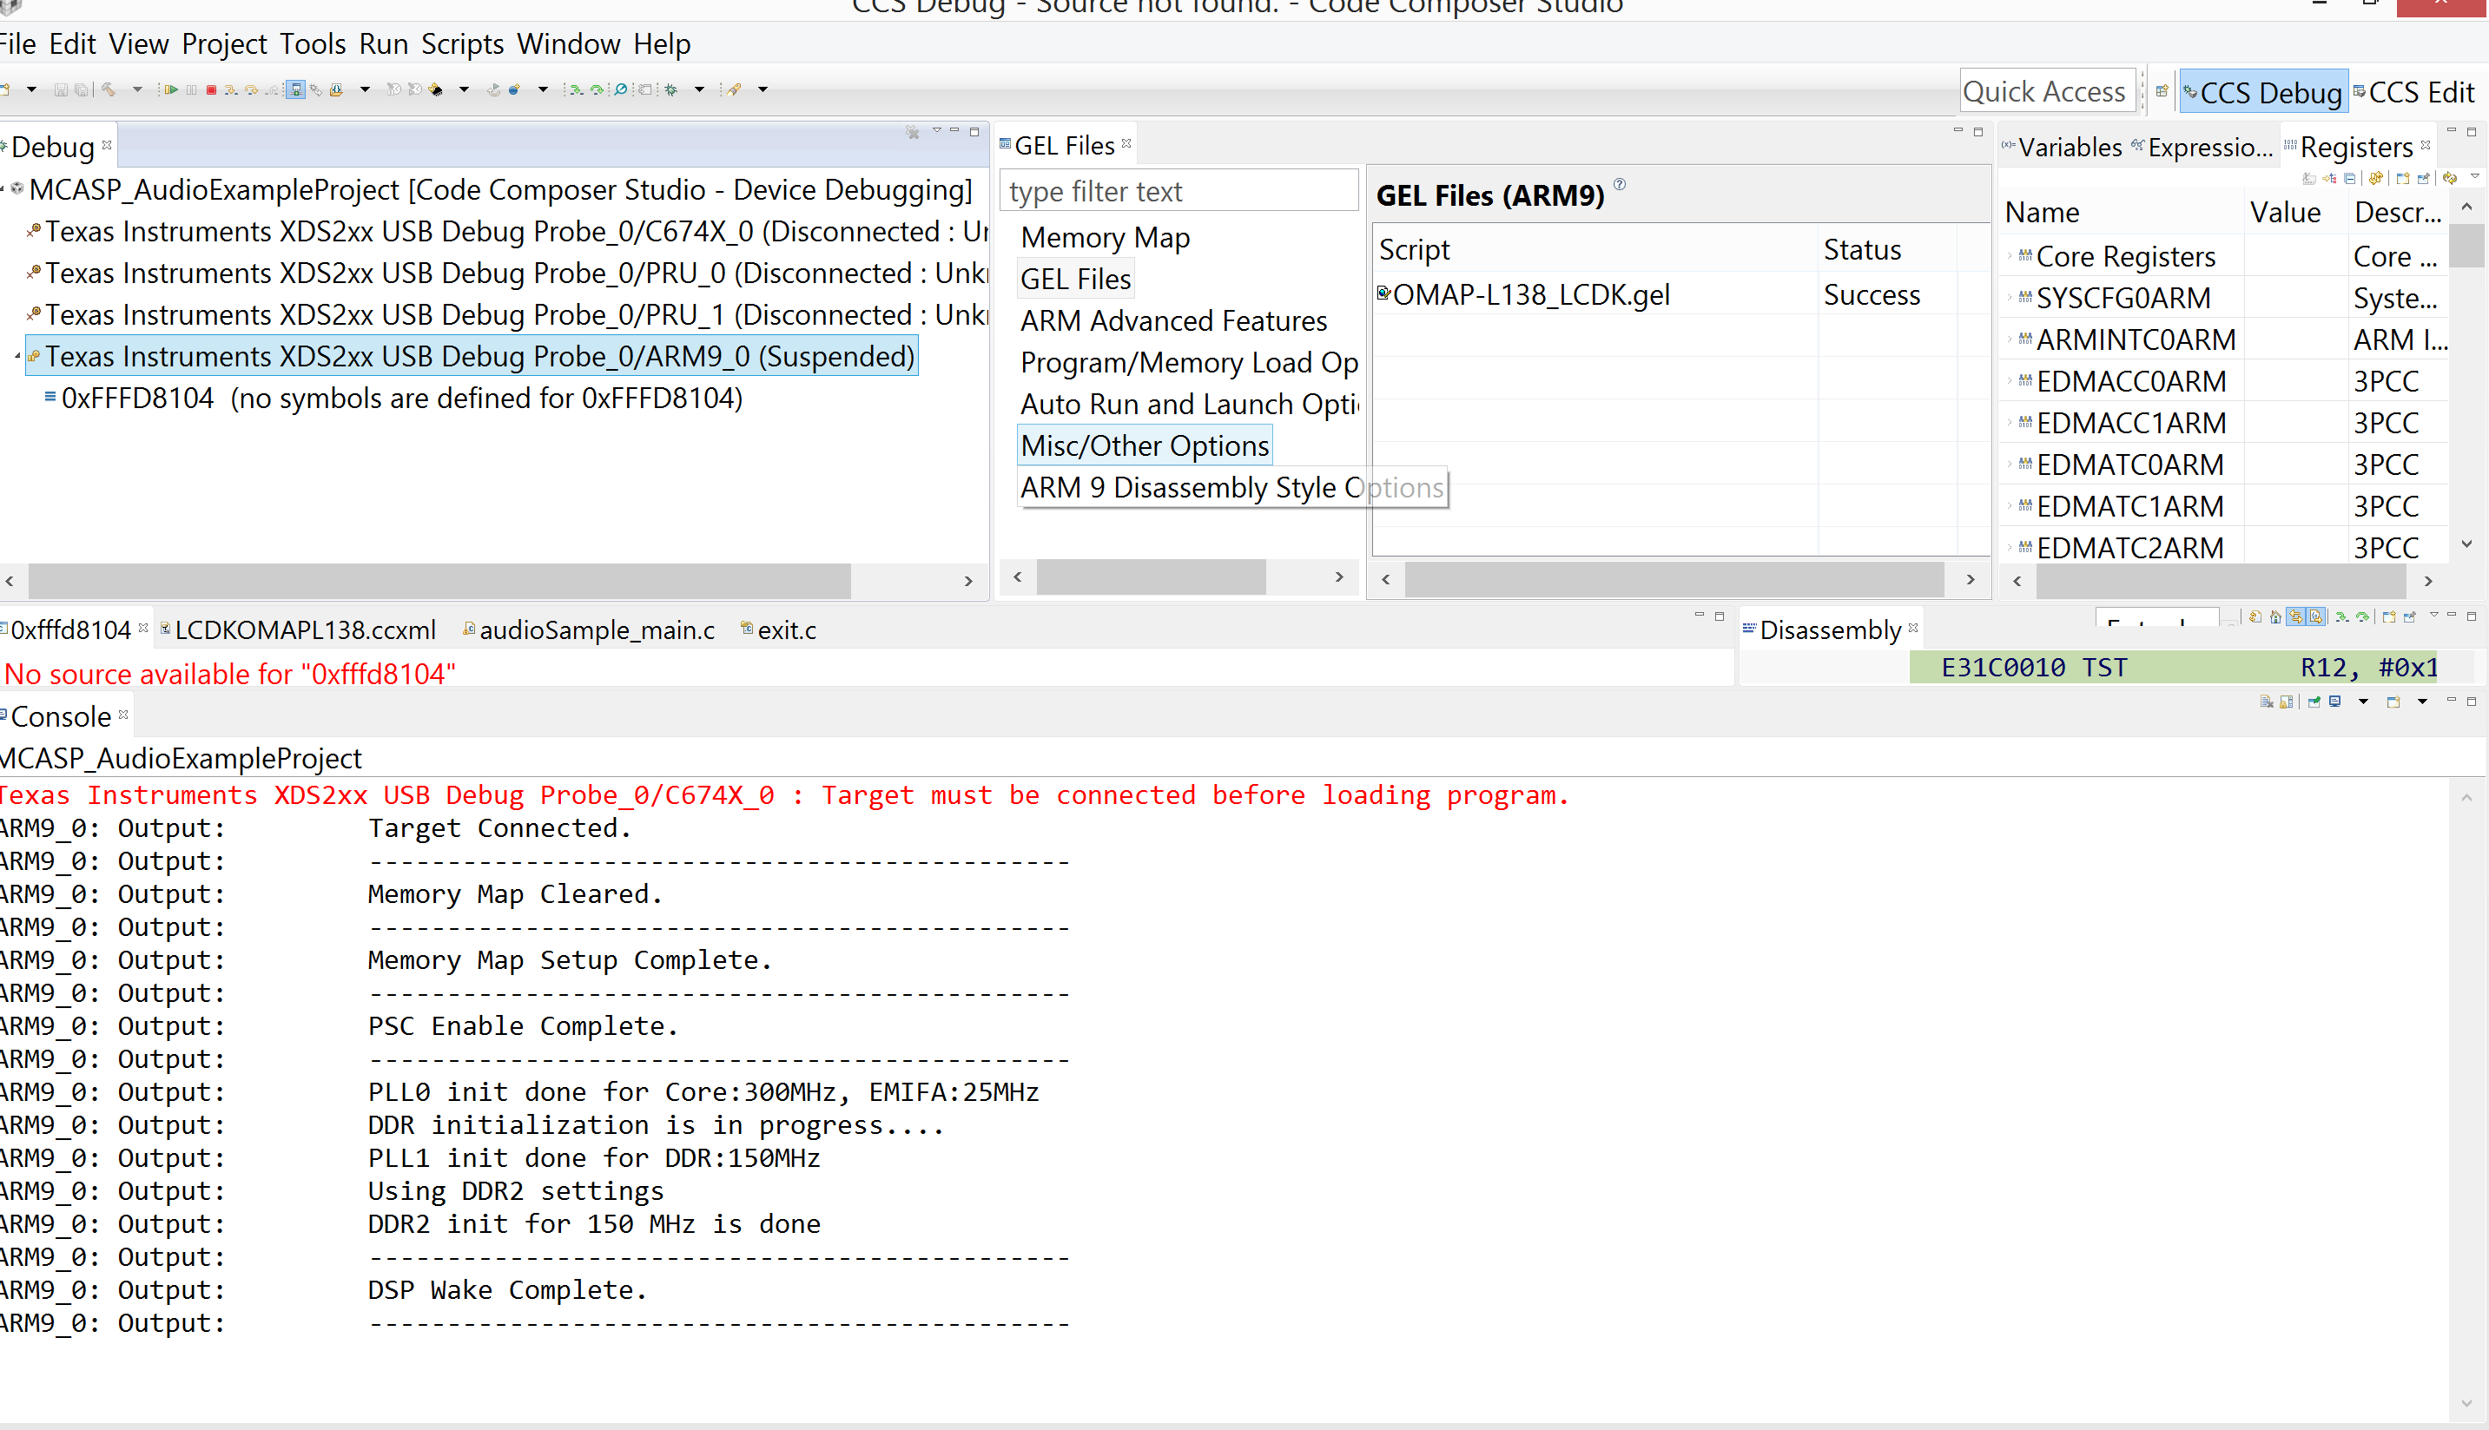Click the Open Perspective icon

coord(2162,91)
